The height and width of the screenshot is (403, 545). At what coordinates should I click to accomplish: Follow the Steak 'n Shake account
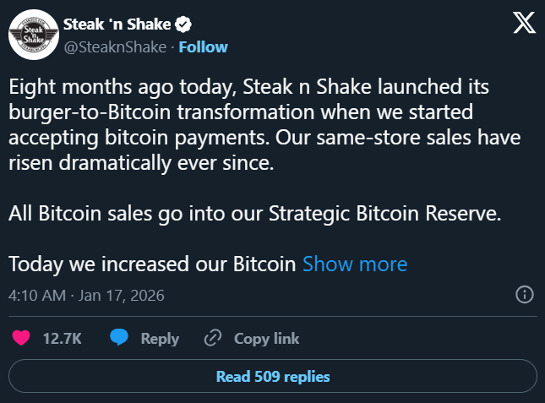202,45
